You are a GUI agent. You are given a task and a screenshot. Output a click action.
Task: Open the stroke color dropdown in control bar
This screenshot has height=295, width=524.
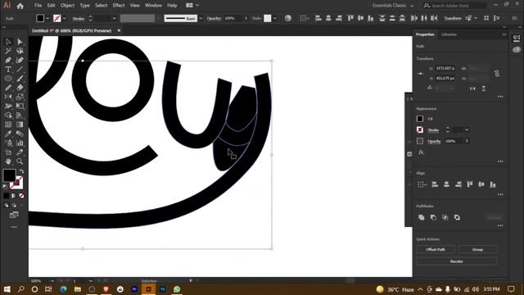[x=65, y=18]
